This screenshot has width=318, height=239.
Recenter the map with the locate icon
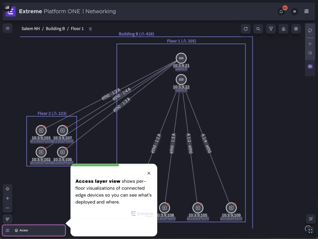(7, 189)
